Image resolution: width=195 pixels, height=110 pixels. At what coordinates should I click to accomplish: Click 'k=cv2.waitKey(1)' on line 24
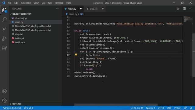point(91,62)
